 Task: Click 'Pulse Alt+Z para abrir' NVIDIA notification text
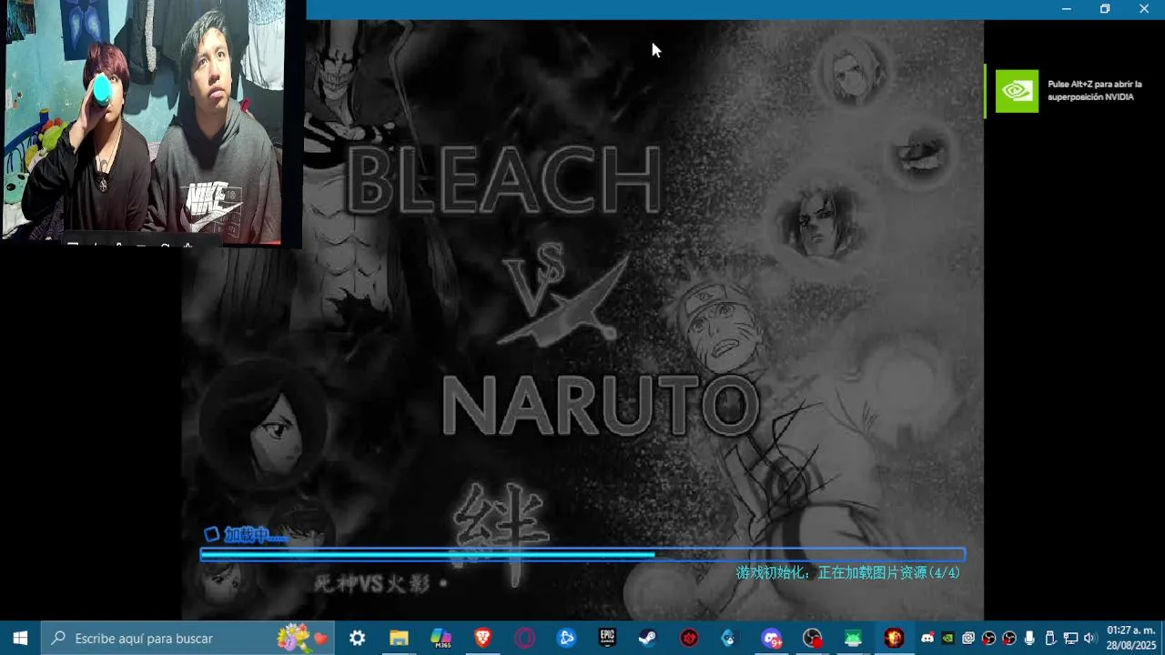(1094, 90)
